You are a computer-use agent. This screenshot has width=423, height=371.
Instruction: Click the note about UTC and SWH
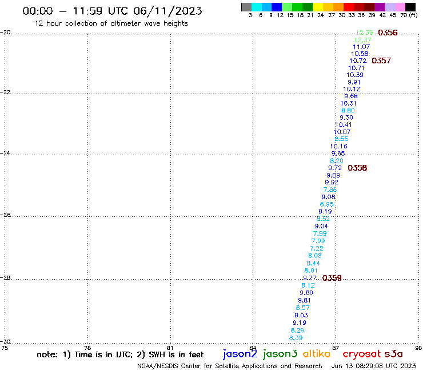tap(120, 354)
